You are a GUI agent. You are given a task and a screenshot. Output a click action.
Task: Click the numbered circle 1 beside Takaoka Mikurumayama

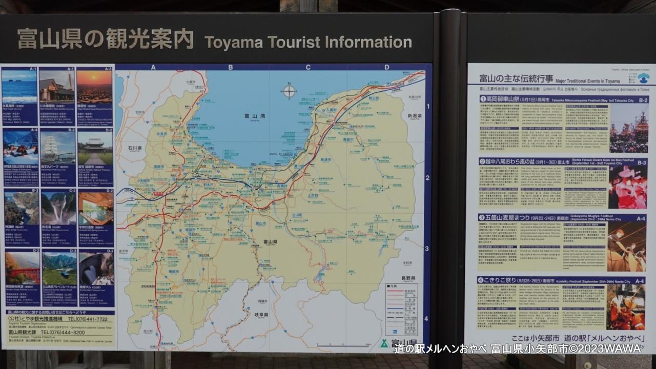483,99
